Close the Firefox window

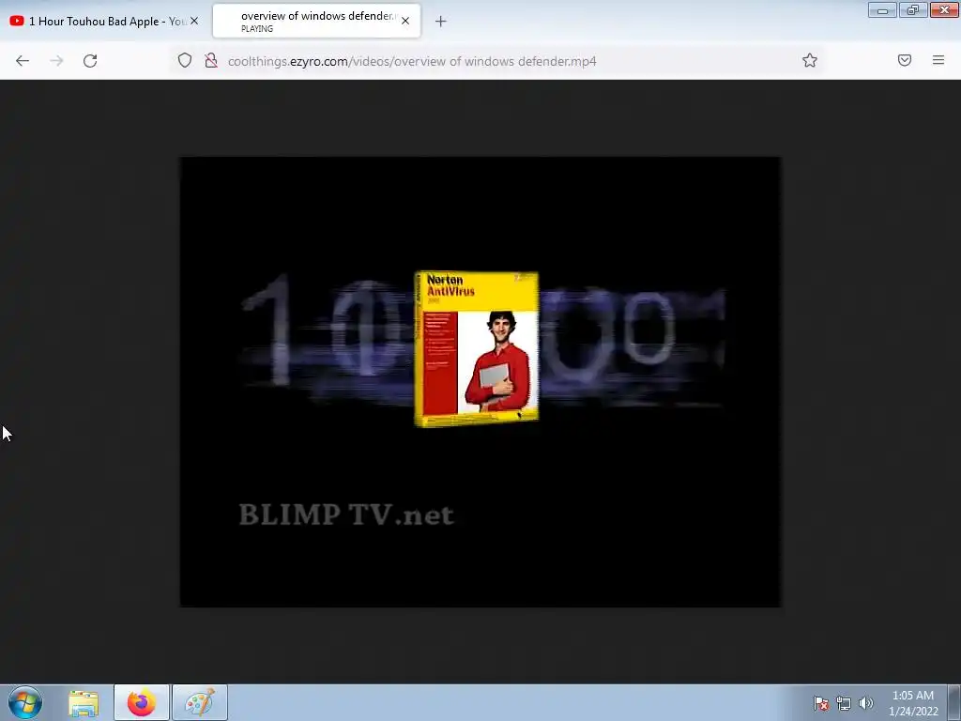coord(944,9)
